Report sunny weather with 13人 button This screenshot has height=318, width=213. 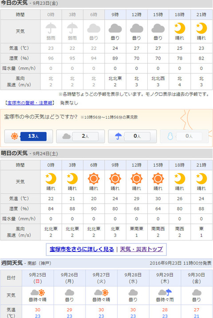click(28, 136)
